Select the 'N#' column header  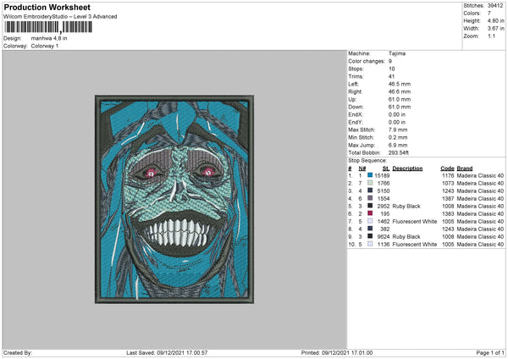[x=362, y=168]
